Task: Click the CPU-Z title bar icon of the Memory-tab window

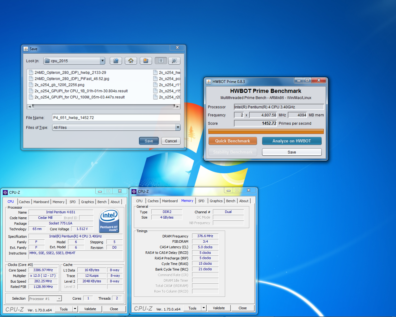Action: (134, 191)
